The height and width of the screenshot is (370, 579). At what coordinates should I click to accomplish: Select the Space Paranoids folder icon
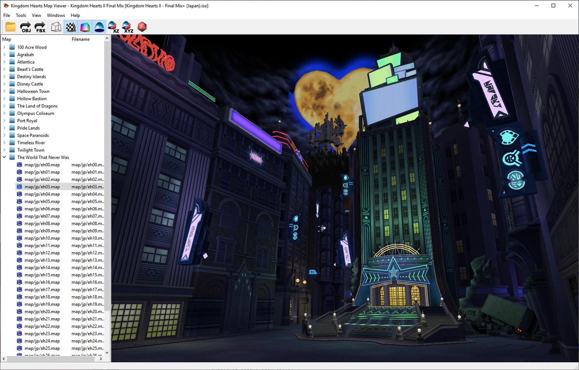pos(12,136)
